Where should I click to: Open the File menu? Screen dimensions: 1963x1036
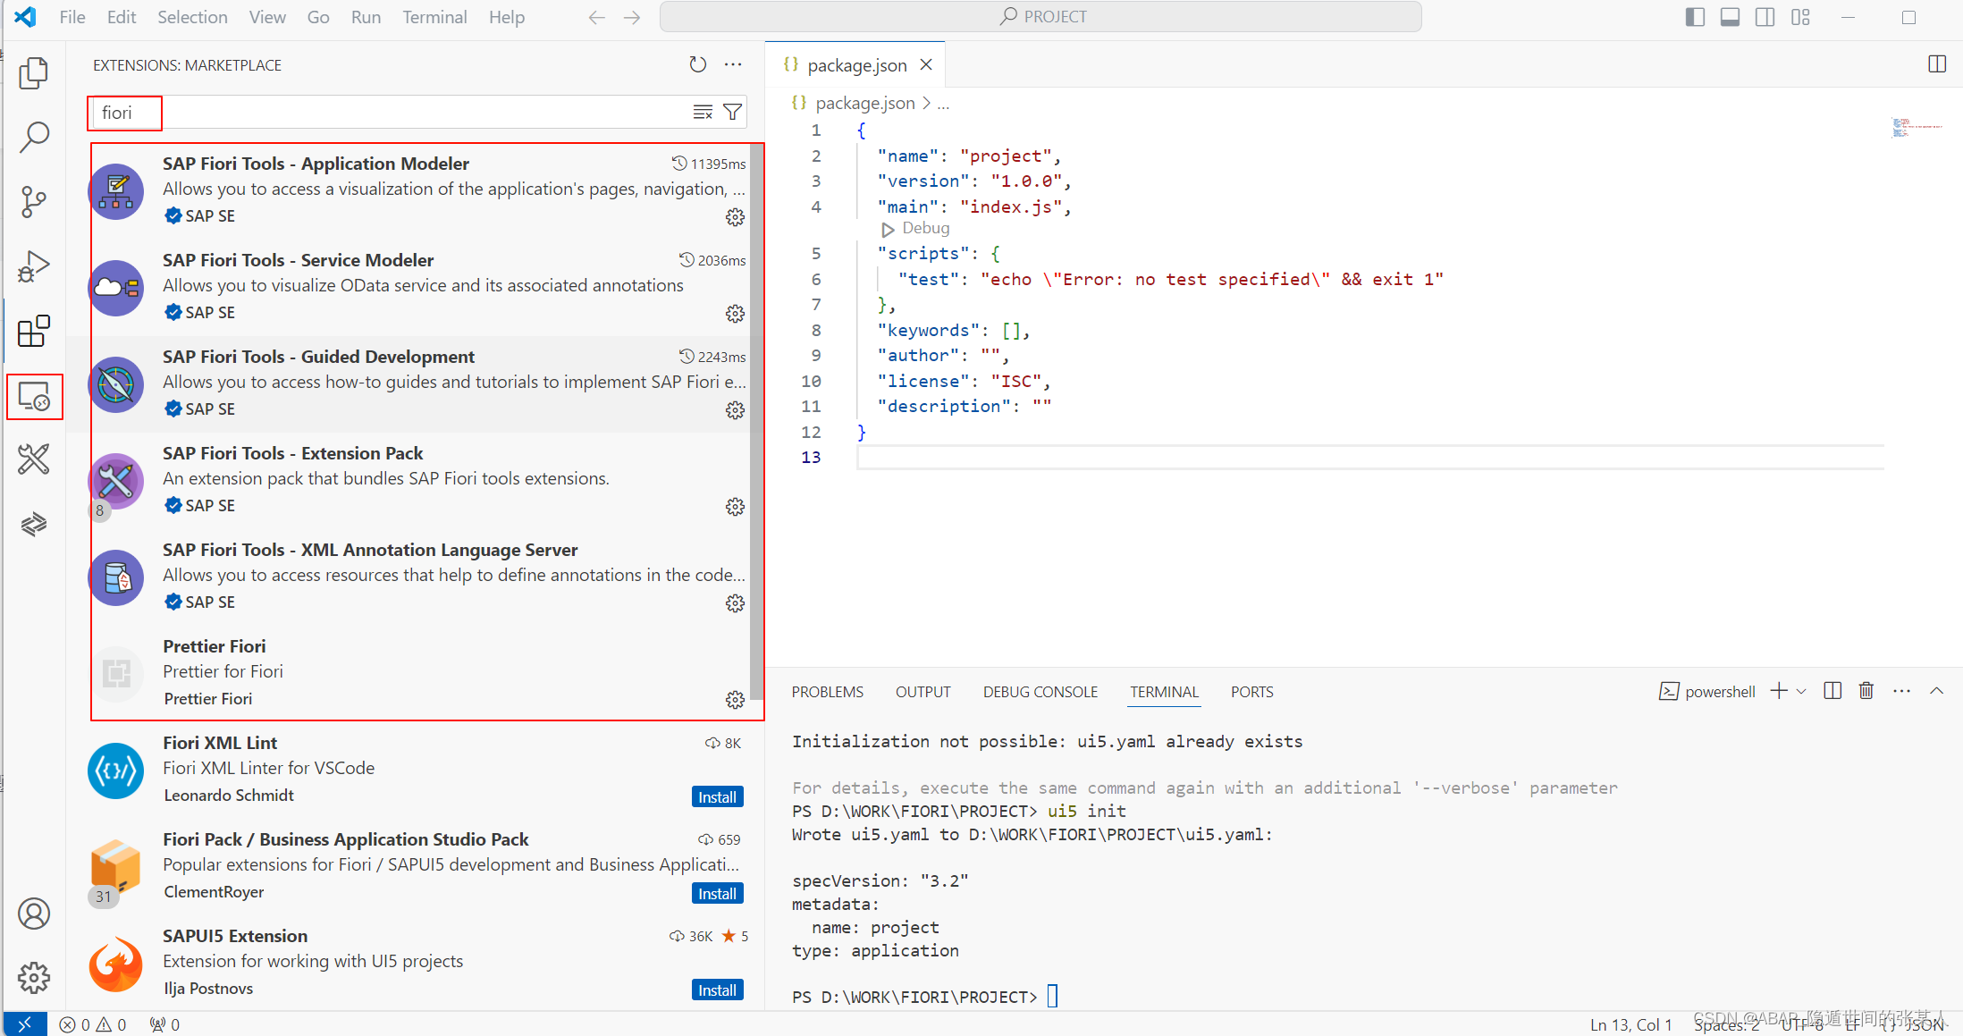click(72, 17)
